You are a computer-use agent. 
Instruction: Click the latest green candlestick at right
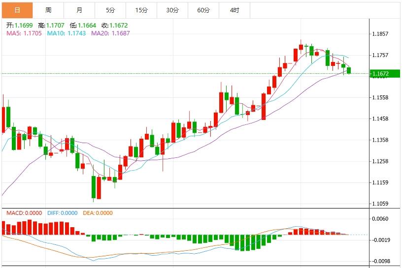349,70
